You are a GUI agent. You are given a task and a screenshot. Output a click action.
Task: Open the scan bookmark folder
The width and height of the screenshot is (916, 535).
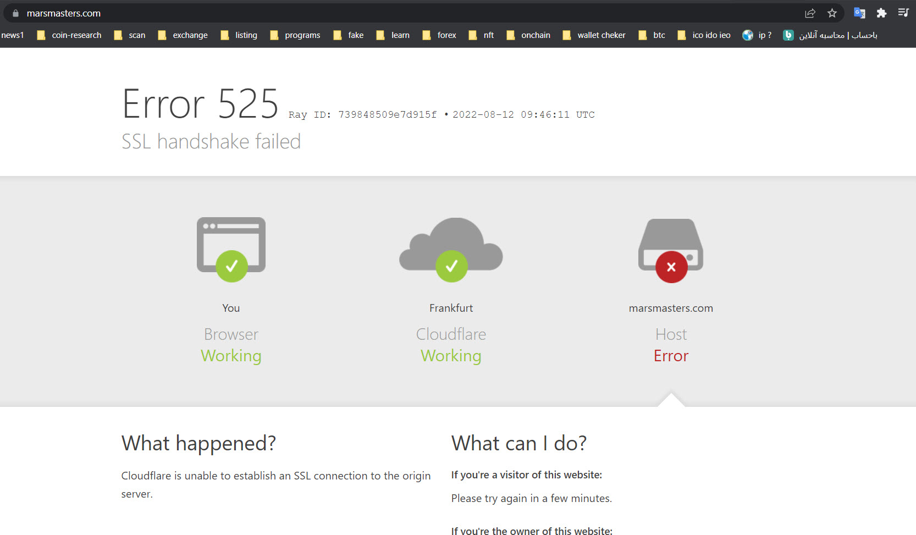point(130,35)
